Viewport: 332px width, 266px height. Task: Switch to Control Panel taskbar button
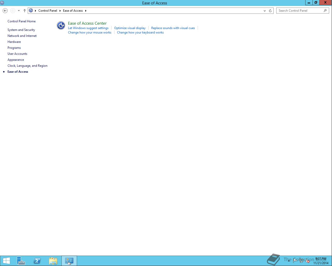pyautogui.click(x=69, y=261)
